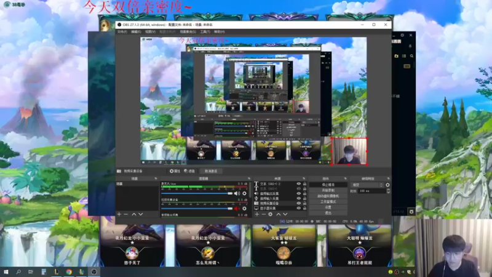This screenshot has width=492, height=277.
Task: Open OBS 设置 from Controls panel
Action: coord(328,207)
